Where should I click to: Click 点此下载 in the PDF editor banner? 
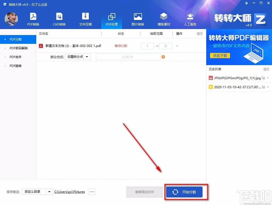tap(220, 56)
